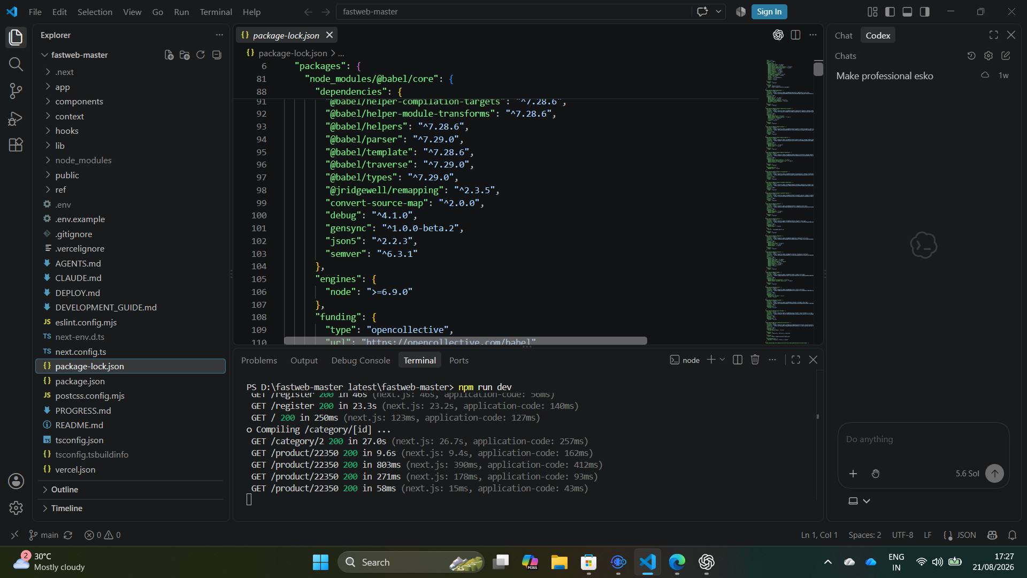Expand the components folder
The width and height of the screenshot is (1027, 578).
coord(79,101)
